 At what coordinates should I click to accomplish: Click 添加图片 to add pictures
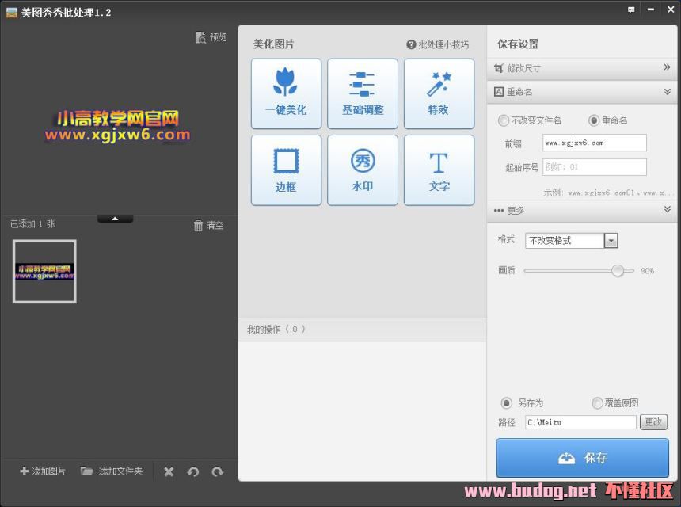(x=43, y=471)
